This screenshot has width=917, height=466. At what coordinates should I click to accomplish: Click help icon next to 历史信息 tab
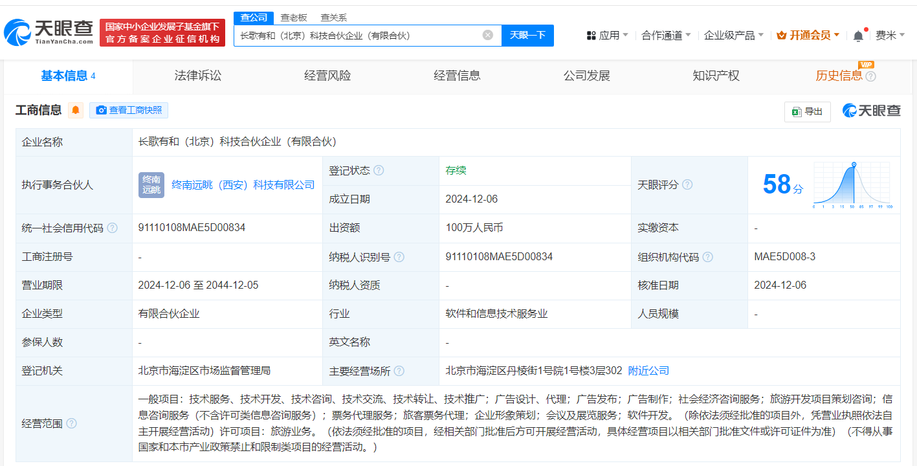(871, 76)
